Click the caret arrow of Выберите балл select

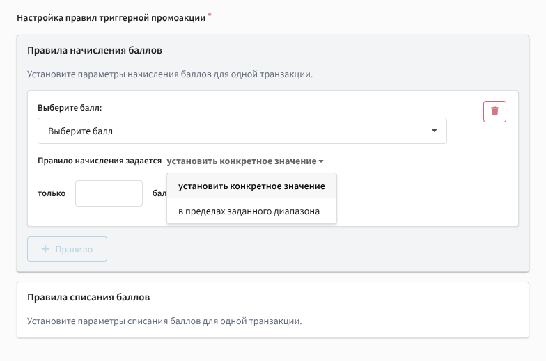pos(434,131)
